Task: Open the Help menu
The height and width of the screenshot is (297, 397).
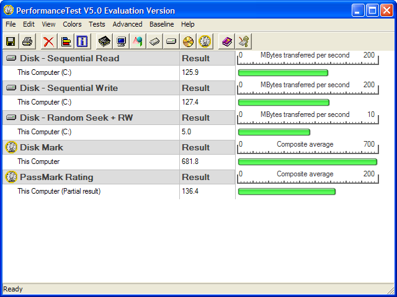Action: pyautogui.click(x=187, y=24)
